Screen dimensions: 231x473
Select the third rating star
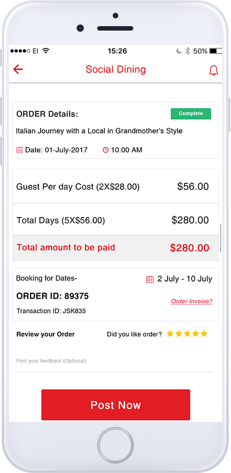(x=187, y=334)
